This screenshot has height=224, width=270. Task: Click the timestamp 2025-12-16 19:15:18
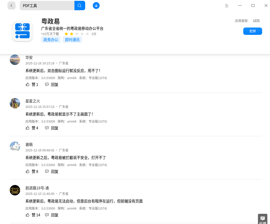tap(40, 63)
